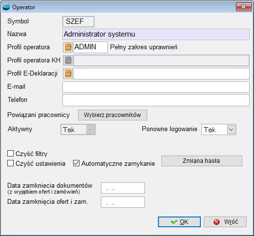Confirm with the OK button
This screenshot has height=236, width=254.
(179, 222)
